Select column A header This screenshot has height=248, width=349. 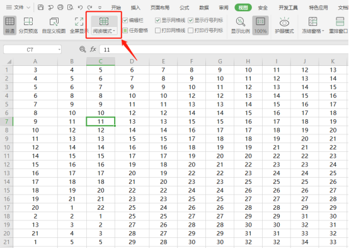point(35,62)
